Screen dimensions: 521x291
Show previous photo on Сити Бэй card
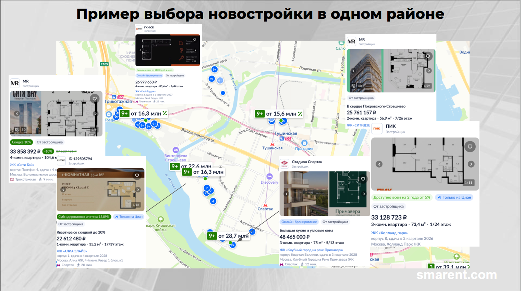[x=17, y=114]
